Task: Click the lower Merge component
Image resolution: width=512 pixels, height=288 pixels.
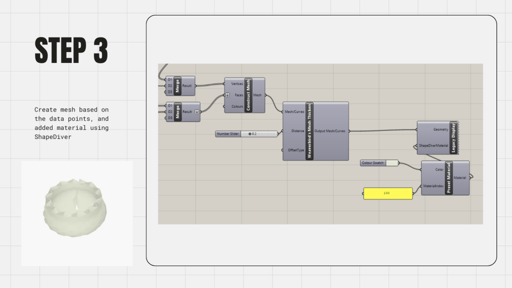Action: coord(177,111)
